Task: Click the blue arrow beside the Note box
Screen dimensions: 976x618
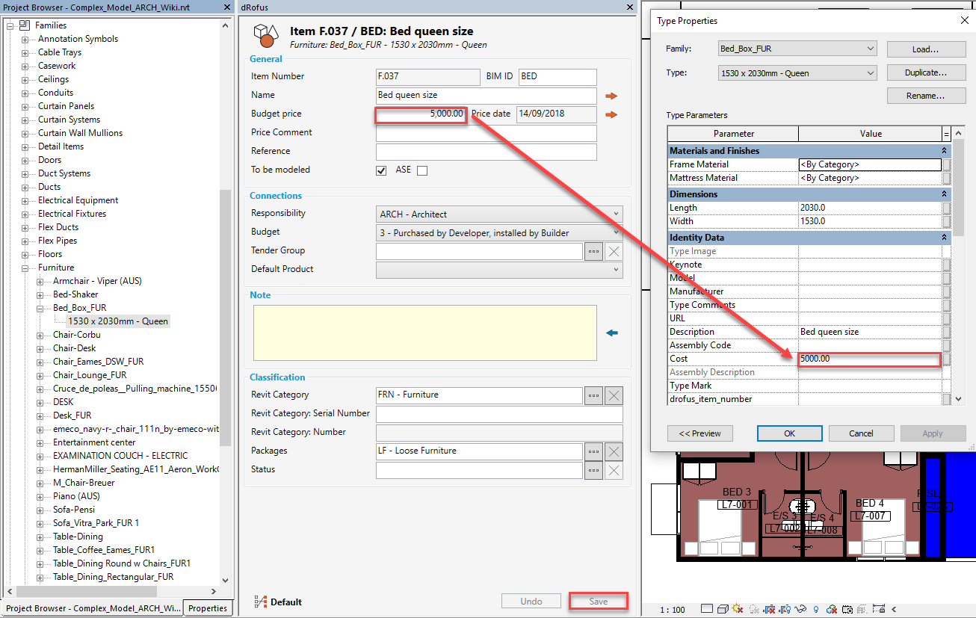Action: pyautogui.click(x=612, y=333)
